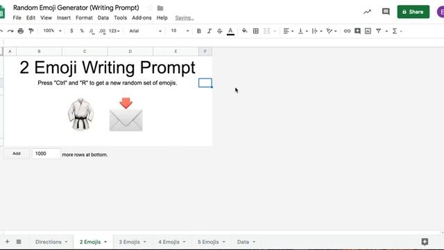
Task: Expand merge cells options arrow
Action: pos(275,31)
